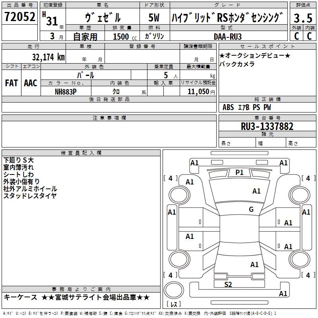Select the vehicle history value 自家用
This screenshot has height=318, width=318.
(x=85, y=37)
